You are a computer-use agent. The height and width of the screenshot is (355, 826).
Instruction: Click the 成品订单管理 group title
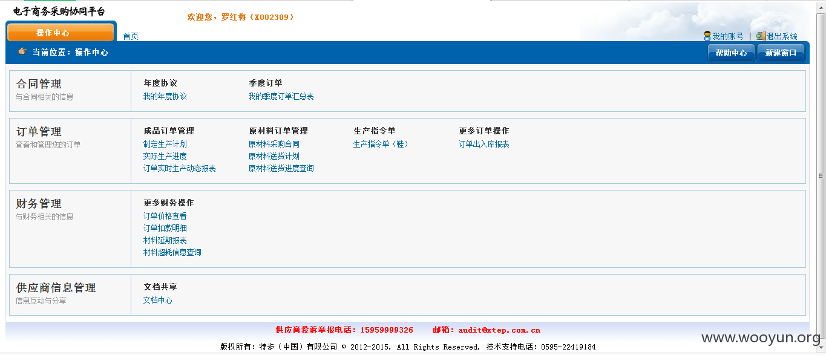tap(169, 131)
